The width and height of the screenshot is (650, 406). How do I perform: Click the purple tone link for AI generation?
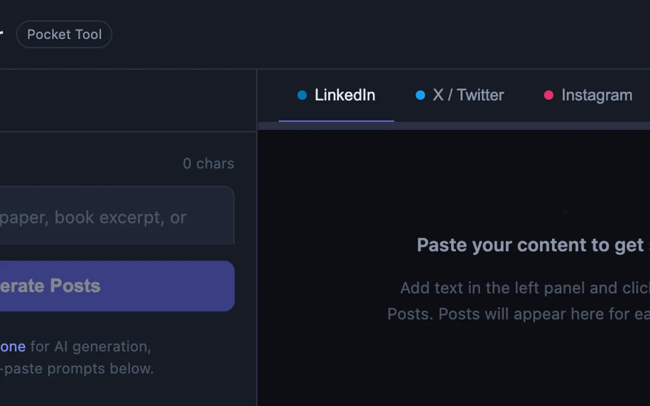tap(13, 347)
